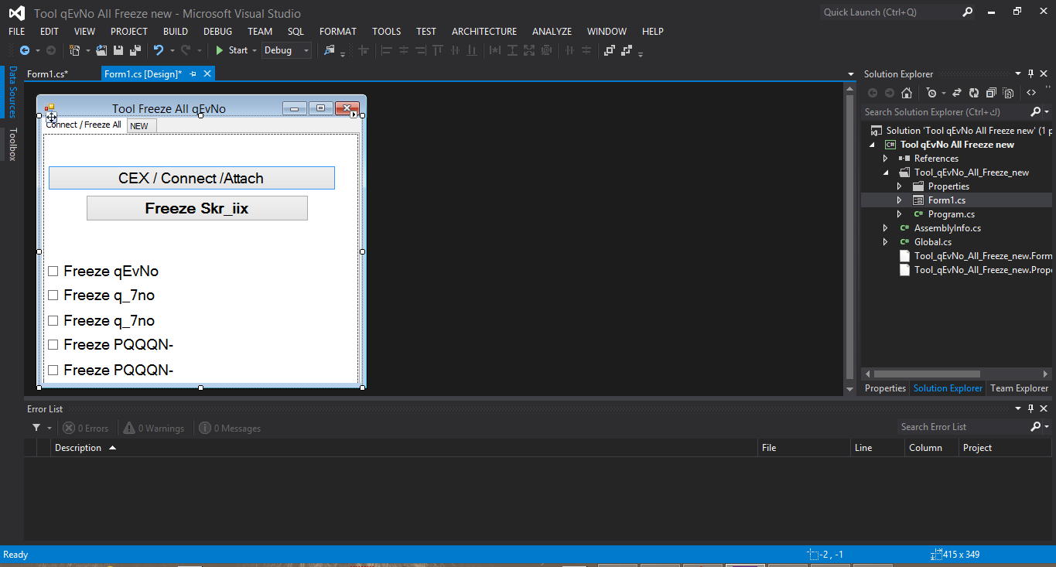Open the BUILD menu
The width and height of the screenshot is (1056, 567).
[176, 32]
